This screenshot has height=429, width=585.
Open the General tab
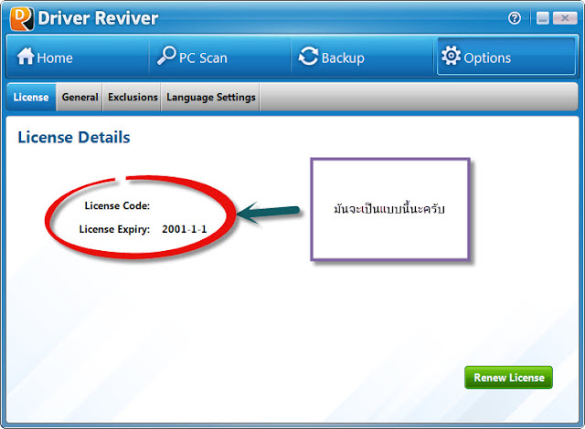coord(80,97)
